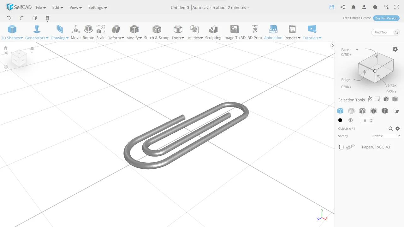Activate the Rotate tool
This screenshot has height=227, width=404.
[x=88, y=32]
